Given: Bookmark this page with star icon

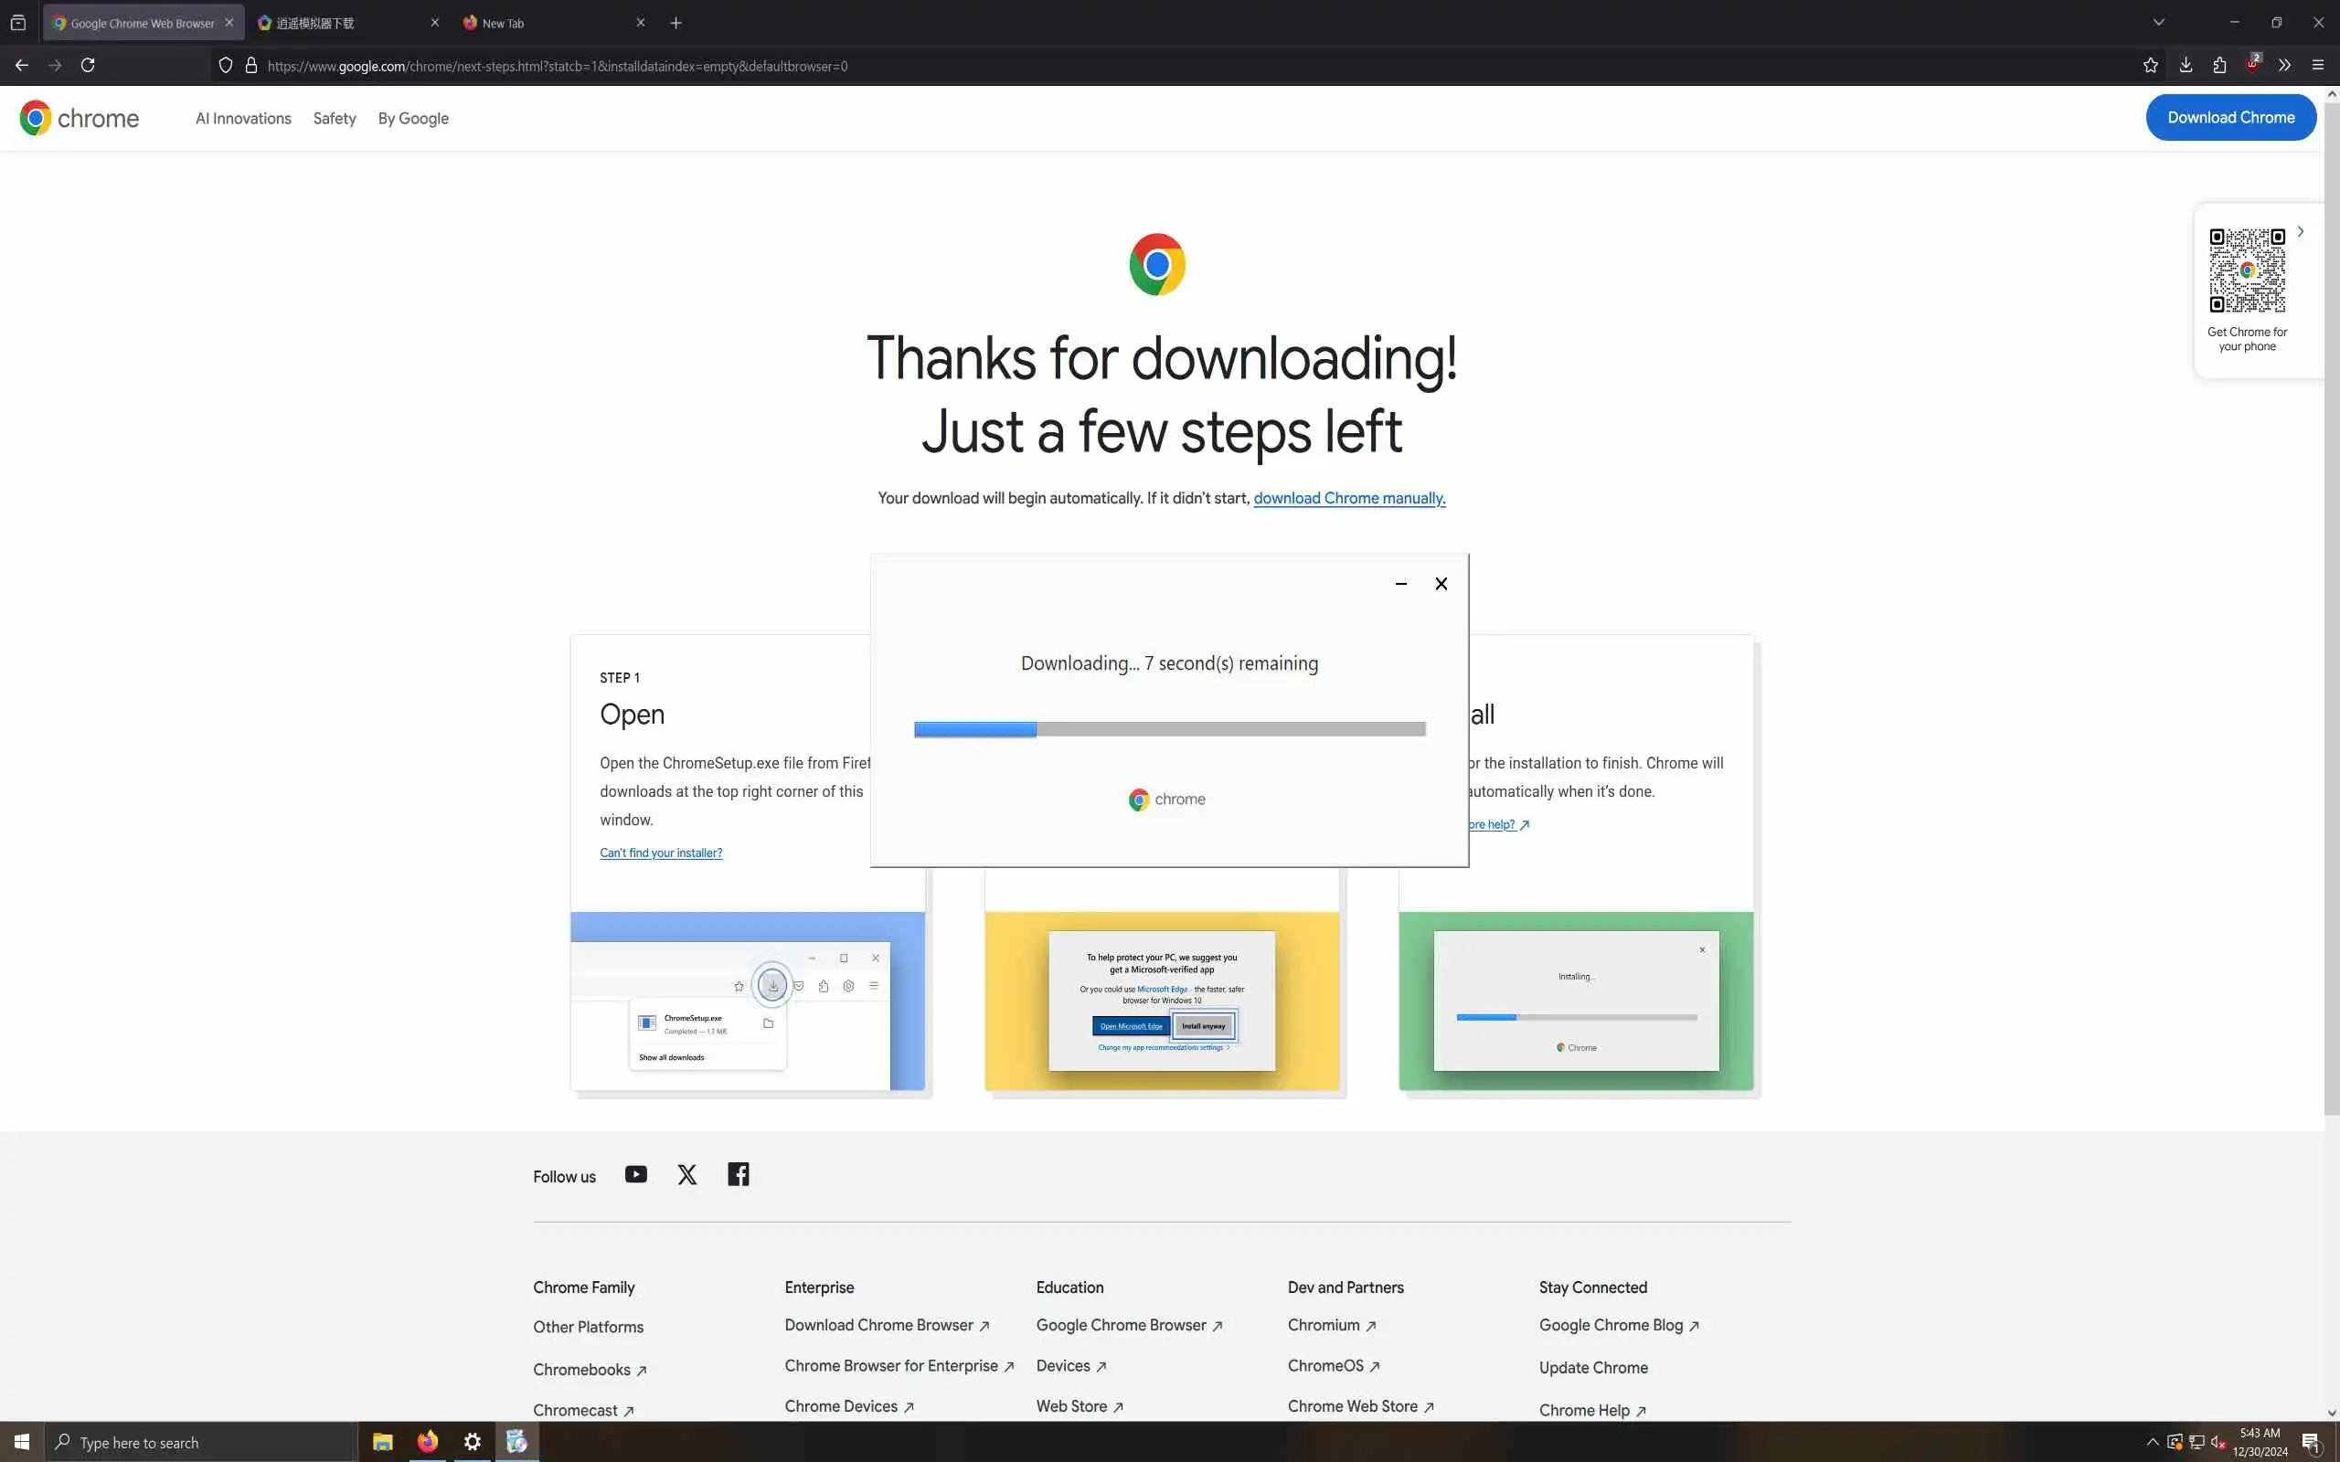Looking at the screenshot, I should pyautogui.click(x=2150, y=65).
